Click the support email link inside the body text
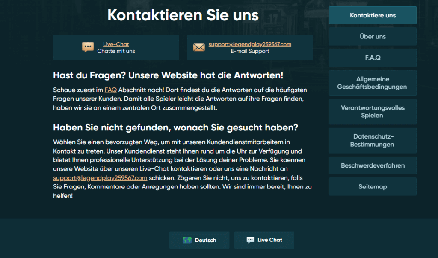 [100, 178]
